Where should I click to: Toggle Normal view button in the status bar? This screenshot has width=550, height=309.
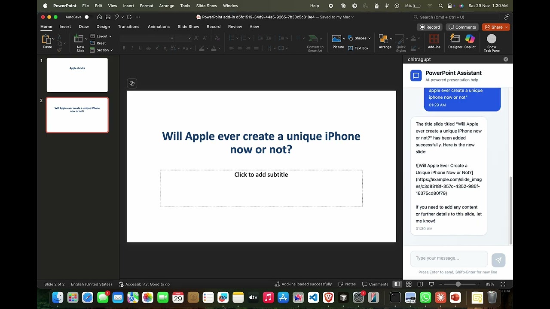coord(397,284)
